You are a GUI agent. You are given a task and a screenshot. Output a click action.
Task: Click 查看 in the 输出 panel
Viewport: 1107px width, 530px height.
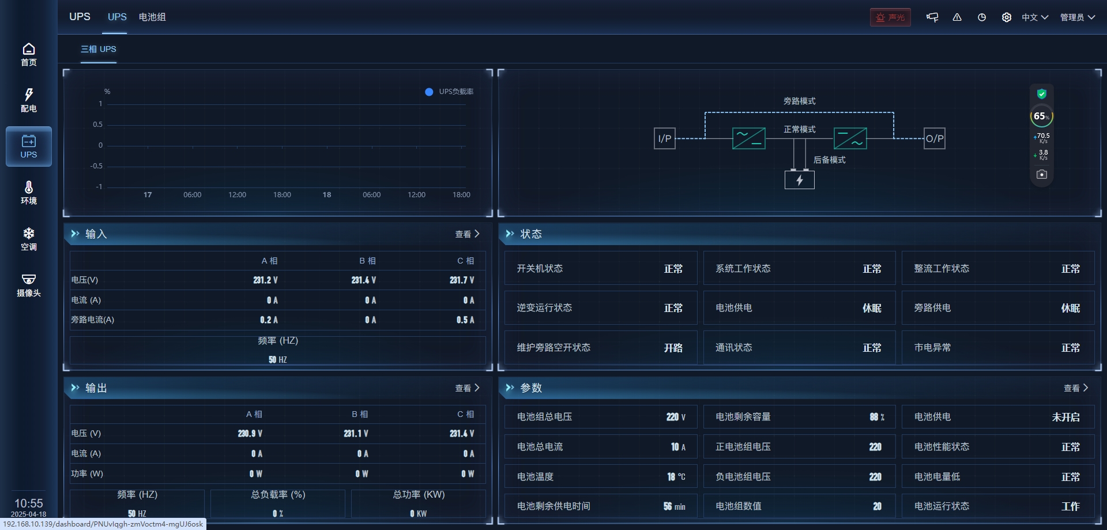[467, 388]
